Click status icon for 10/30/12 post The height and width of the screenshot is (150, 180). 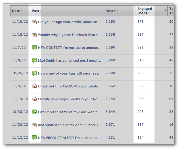pos(34,112)
